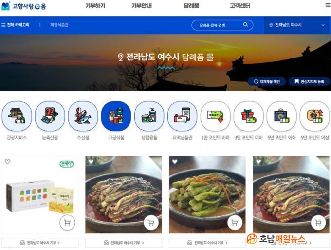Select the 가공식품 processed food icon

(116, 116)
